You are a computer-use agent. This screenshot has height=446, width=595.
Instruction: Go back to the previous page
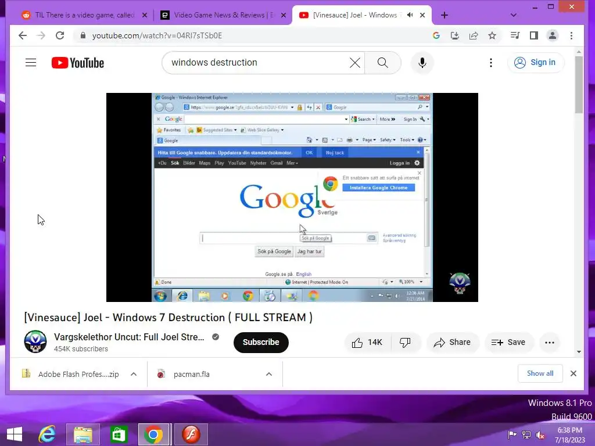(x=23, y=35)
